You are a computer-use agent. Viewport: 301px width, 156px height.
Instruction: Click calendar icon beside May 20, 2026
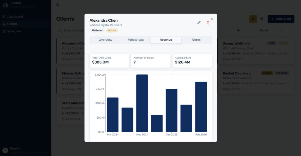pos(224,59)
